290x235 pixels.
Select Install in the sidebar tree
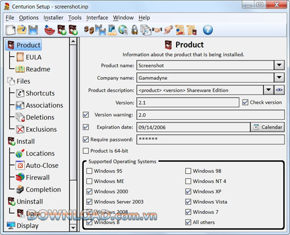26,142
